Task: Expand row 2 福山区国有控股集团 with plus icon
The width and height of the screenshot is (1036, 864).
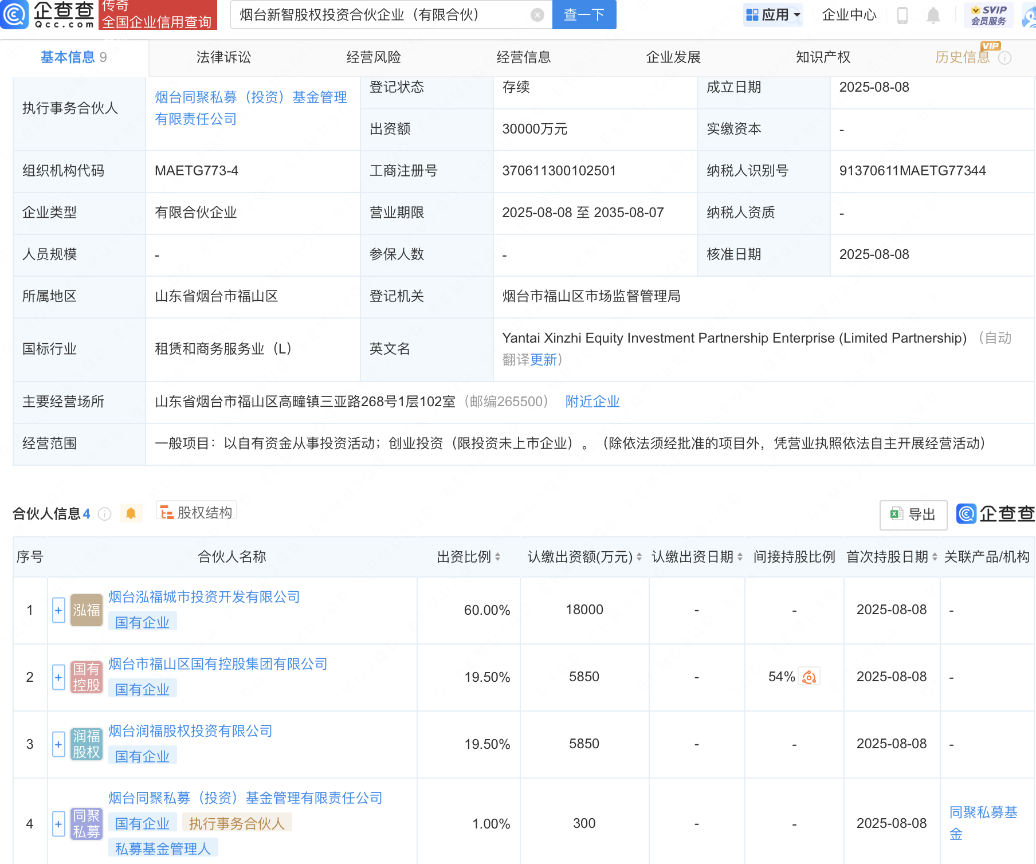Action: [58, 678]
